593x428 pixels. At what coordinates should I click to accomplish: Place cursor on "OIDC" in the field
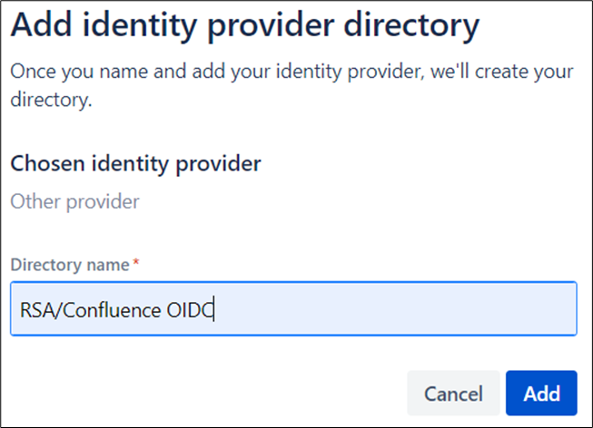[189, 310]
